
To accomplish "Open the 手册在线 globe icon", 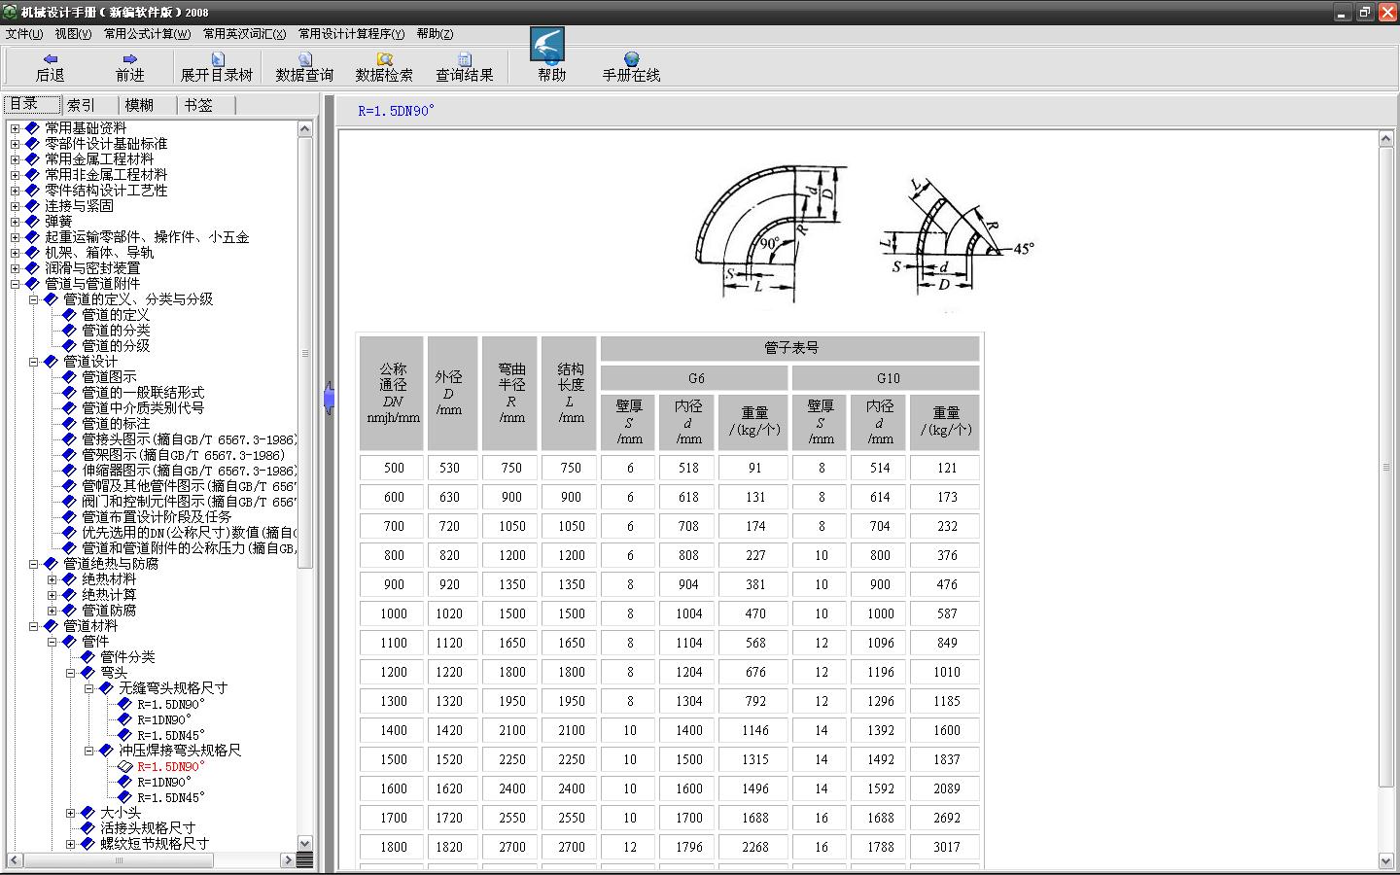I will click(x=631, y=59).
